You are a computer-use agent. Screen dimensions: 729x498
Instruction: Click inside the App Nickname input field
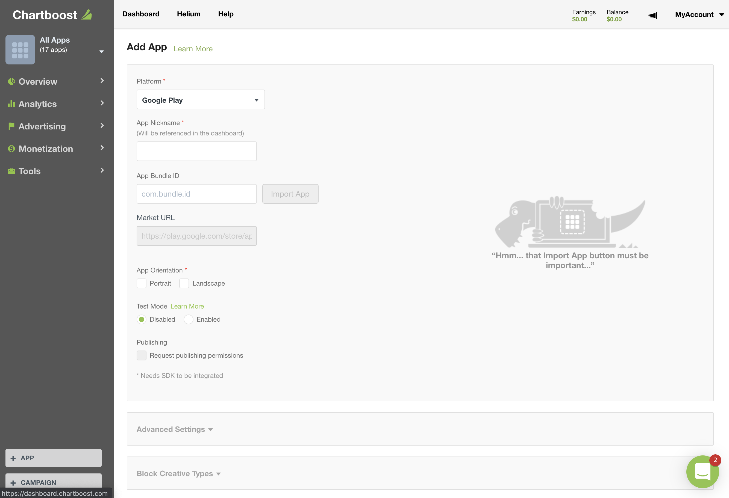(x=196, y=151)
